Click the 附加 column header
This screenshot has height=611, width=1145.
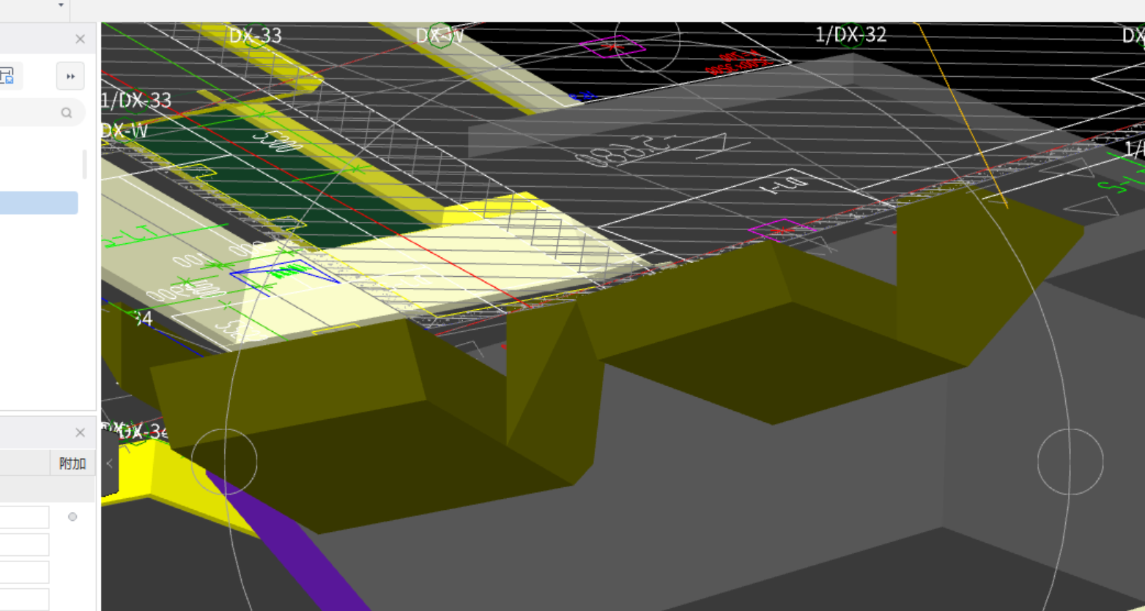(x=73, y=464)
